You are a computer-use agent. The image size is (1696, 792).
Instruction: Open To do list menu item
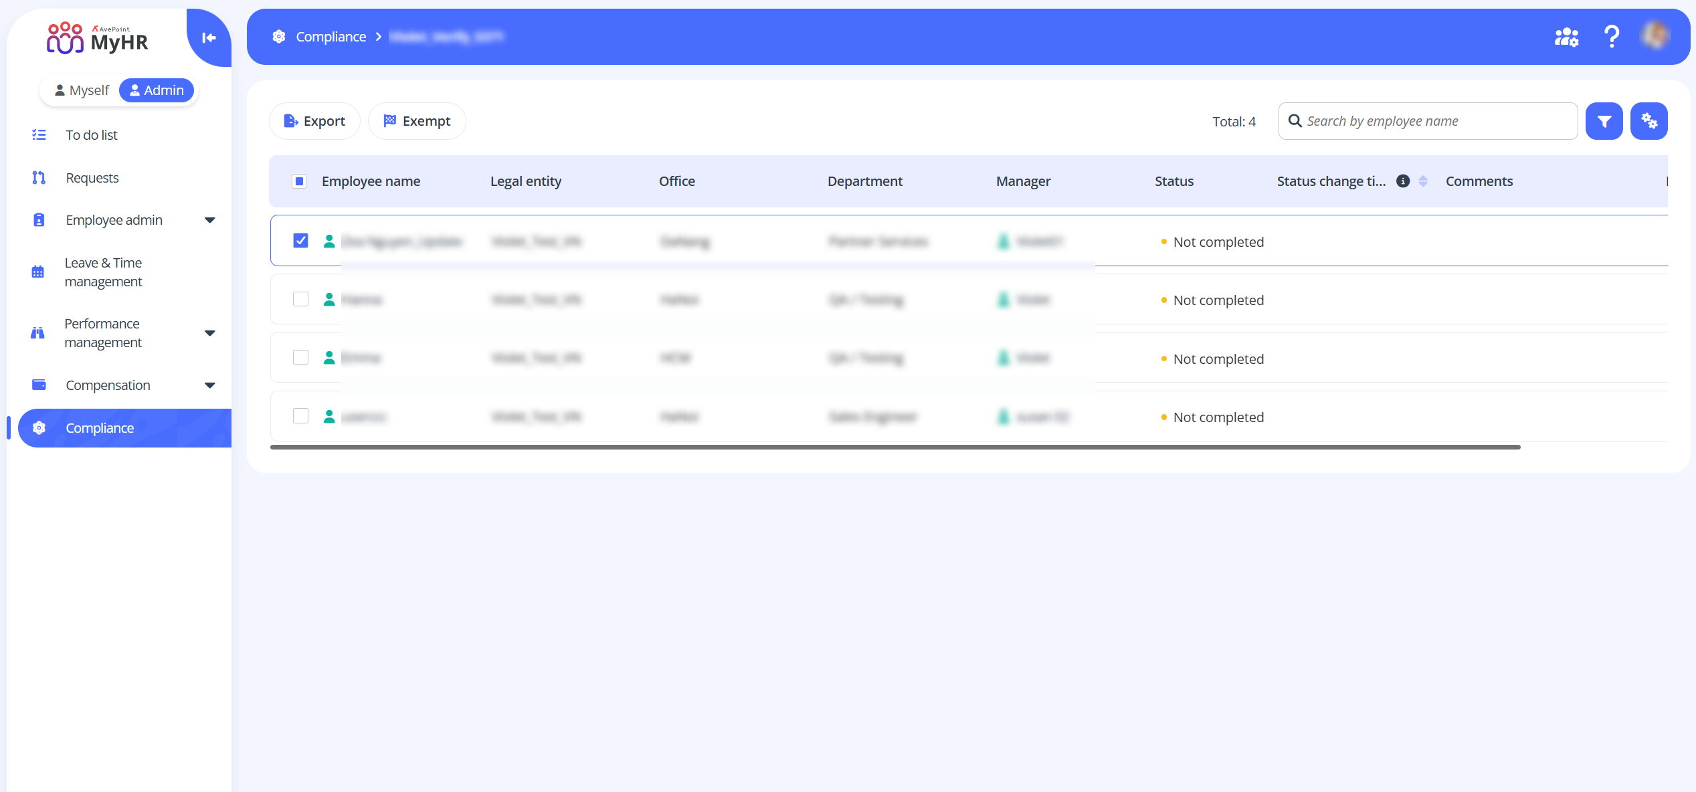[92, 135]
